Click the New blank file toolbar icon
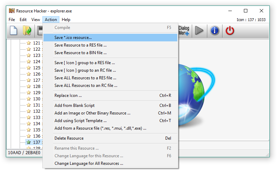 (x=13, y=31)
